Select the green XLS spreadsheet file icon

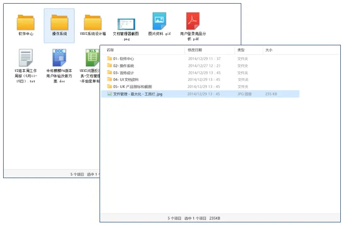pyautogui.click(x=92, y=58)
